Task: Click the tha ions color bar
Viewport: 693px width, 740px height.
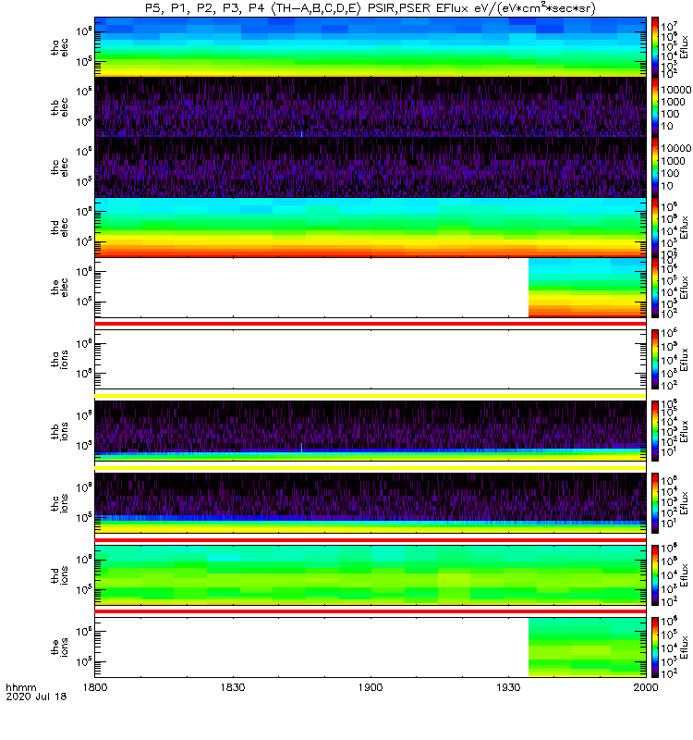Action: [x=655, y=359]
